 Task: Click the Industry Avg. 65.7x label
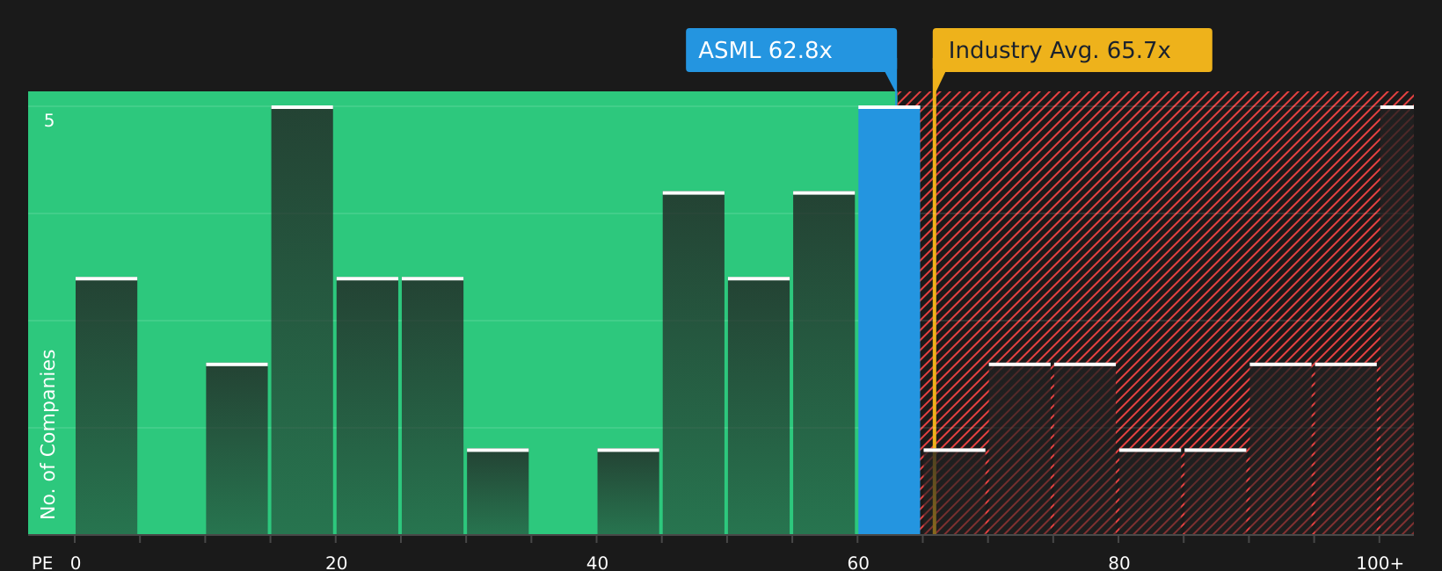(1072, 50)
